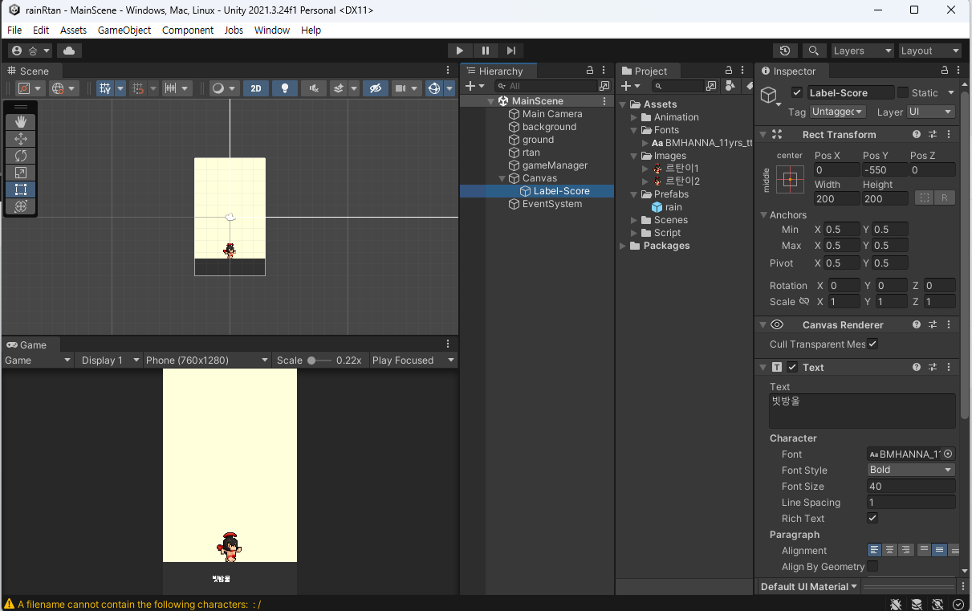
Task: Set text alignment to left
Action: tap(875, 551)
